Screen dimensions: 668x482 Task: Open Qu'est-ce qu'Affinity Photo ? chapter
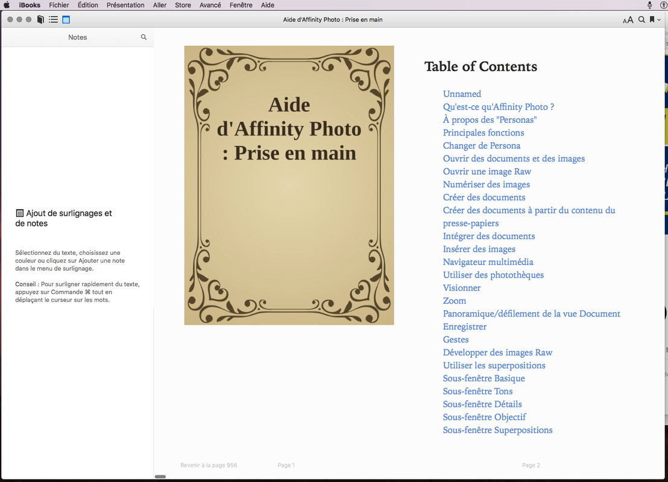coord(499,107)
